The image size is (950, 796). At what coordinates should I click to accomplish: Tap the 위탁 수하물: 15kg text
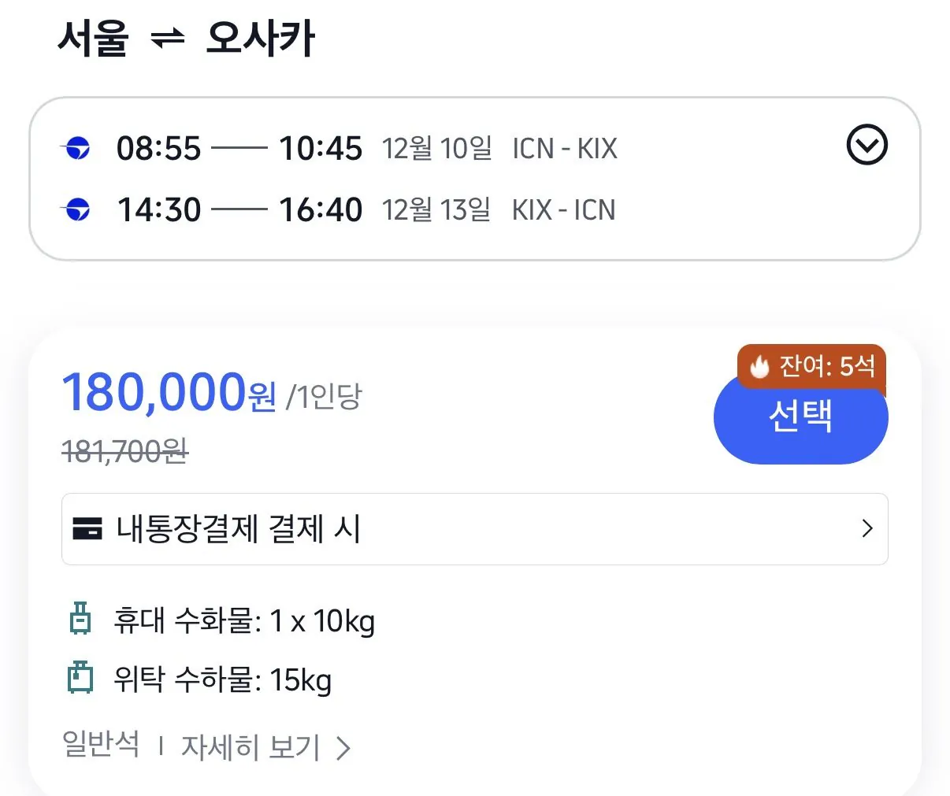[222, 679]
